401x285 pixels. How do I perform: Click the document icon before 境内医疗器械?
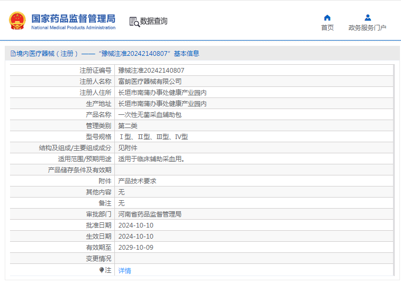[13, 53]
